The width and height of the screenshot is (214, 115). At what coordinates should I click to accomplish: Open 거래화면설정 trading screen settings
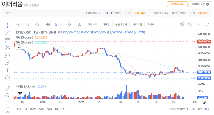pyautogui.click(x=200, y=4)
